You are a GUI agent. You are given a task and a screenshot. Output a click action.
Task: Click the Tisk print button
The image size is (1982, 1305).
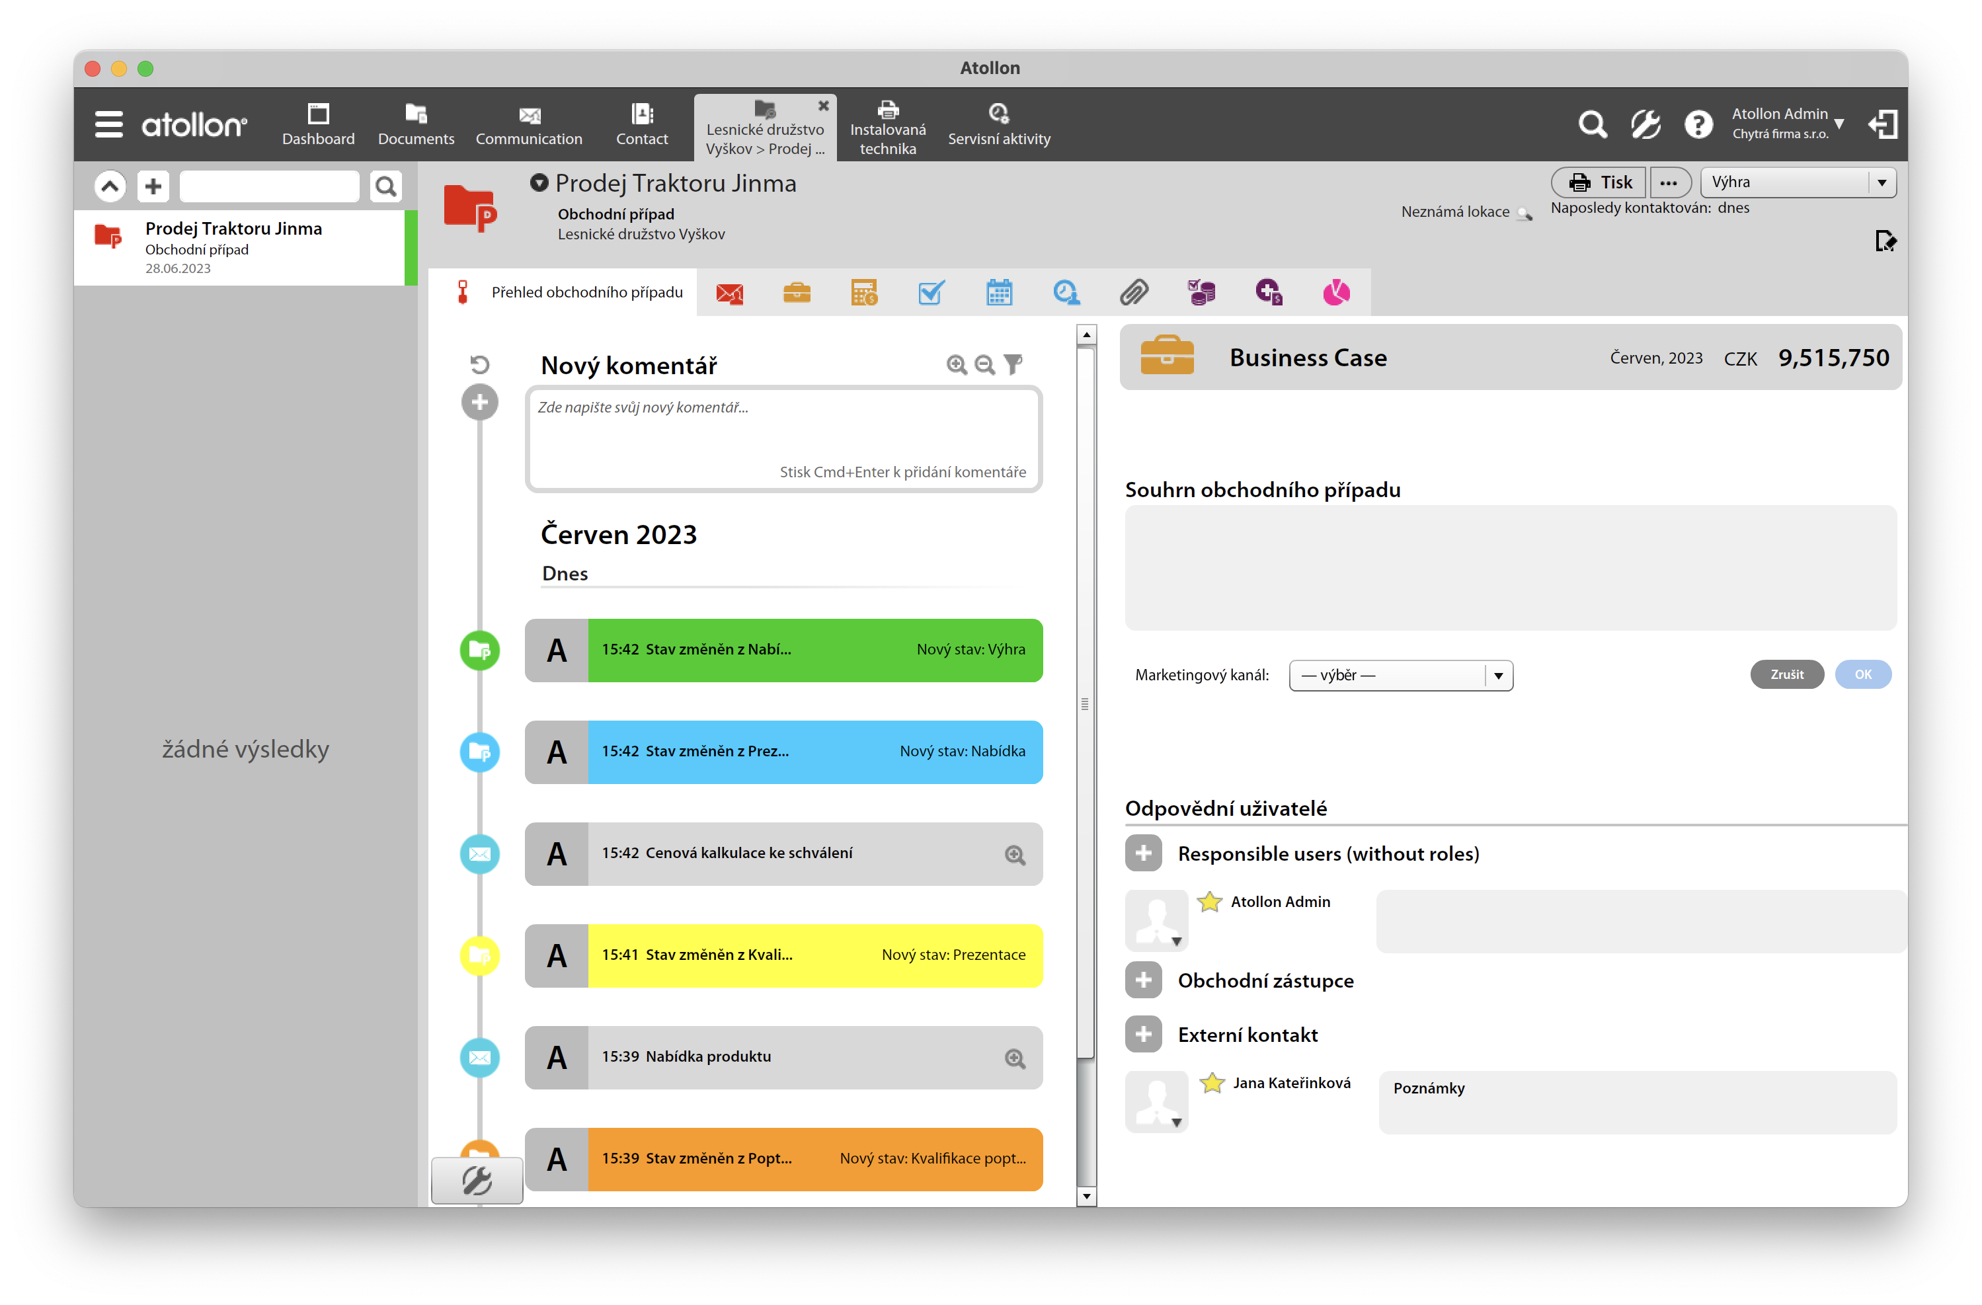coord(1599,182)
